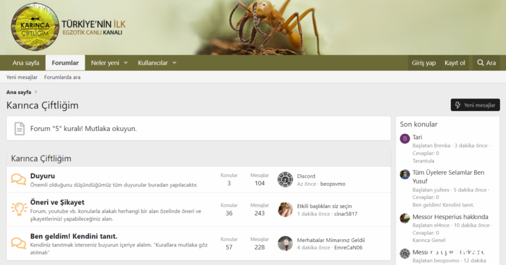
Task: Open cinar5817's avatar thumbnail
Action: [285, 209]
